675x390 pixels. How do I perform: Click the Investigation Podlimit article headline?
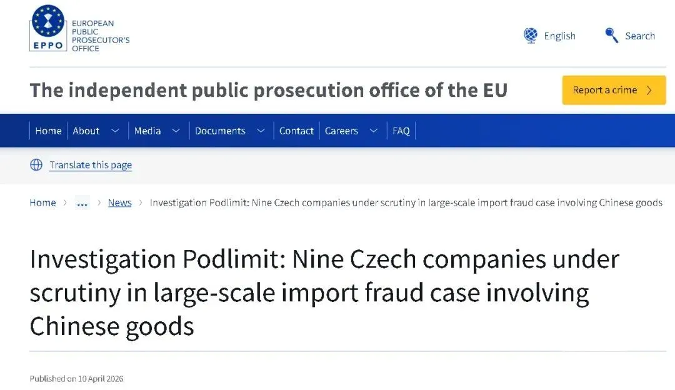click(x=324, y=292)
